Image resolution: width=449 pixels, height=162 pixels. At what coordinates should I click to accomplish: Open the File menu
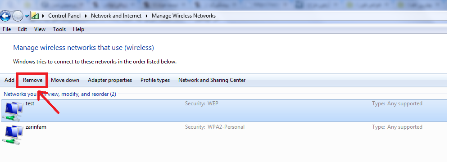(x=7, y=29)
